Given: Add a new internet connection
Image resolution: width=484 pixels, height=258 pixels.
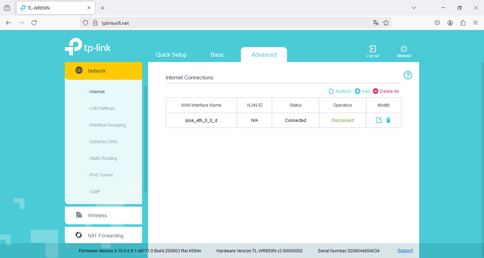Looking at the screenshot, I should [x=362, y=91].
